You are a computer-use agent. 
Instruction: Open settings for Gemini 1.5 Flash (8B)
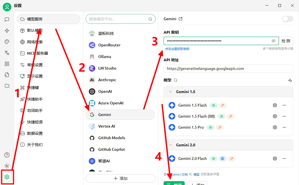(x=275, y=116)
